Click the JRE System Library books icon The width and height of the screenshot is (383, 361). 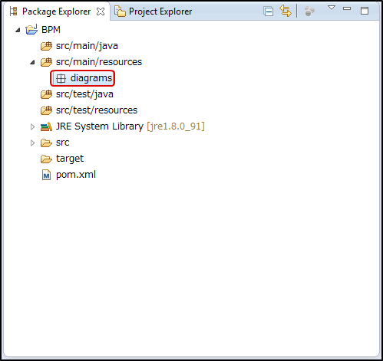46,126
